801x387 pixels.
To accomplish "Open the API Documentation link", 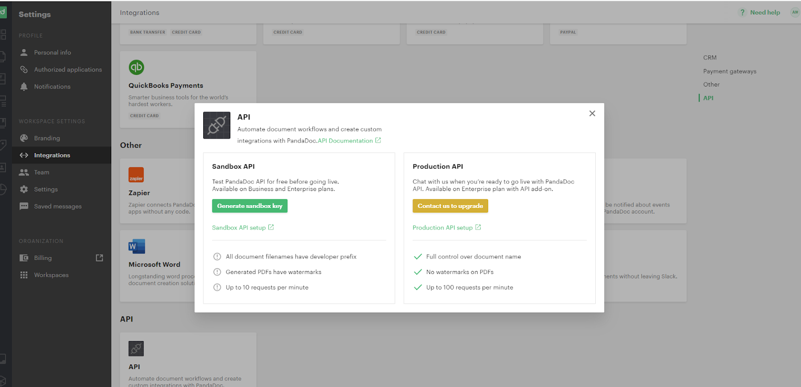I will click(345, 141).
